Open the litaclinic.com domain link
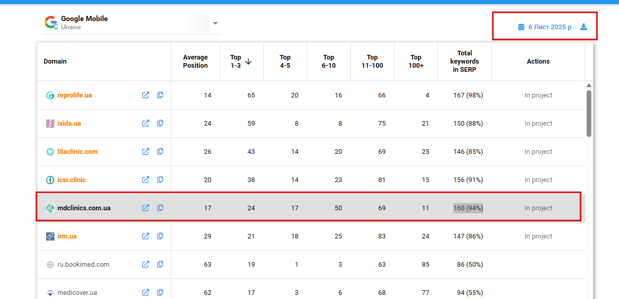 coord(77,151)
